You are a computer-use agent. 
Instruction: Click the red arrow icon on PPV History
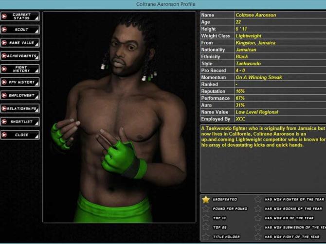4,82
